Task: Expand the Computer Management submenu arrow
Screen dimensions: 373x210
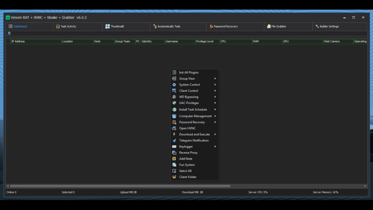Action: (215, 116)
